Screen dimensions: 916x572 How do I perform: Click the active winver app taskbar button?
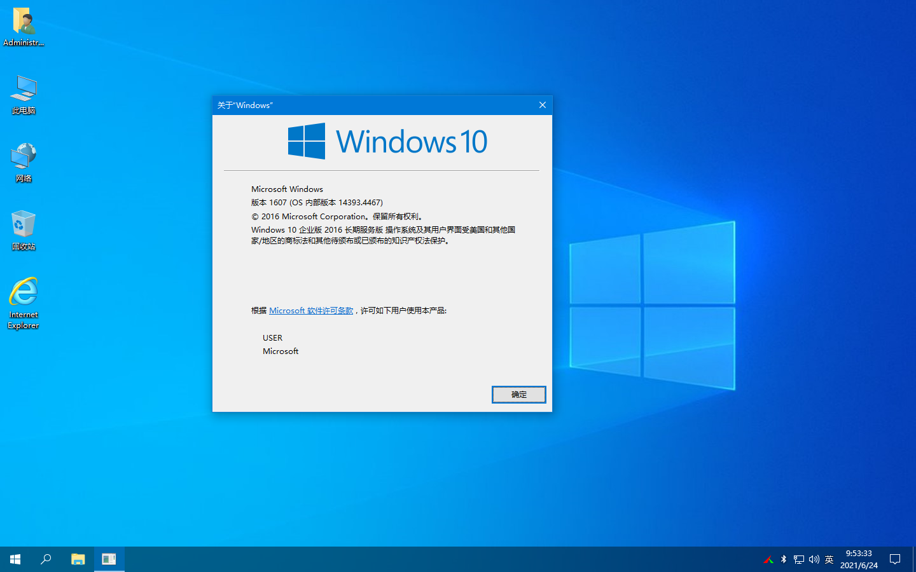point(109,559)
